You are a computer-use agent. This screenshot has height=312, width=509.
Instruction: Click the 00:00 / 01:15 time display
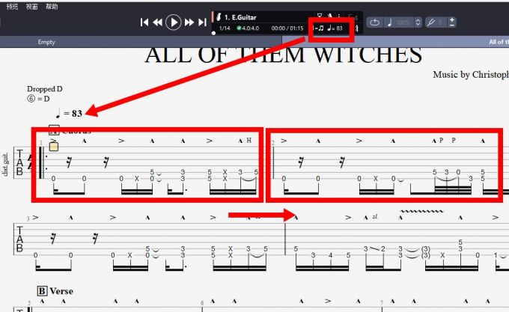click(x=287, y=28)
